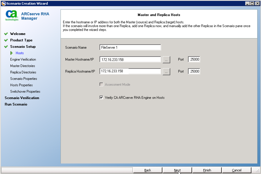This screenshot has height=174, width=261.
Task: Click the wizard icon in the title bar
Action: coord(3,3)
